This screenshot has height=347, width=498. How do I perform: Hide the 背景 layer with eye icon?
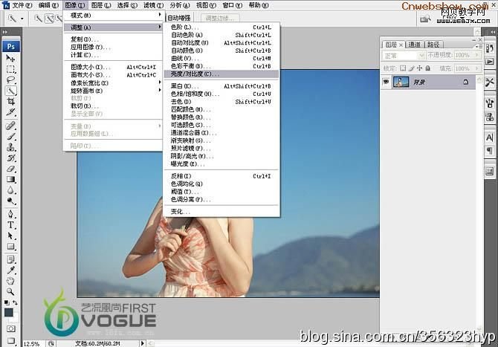tap(386, 82)
